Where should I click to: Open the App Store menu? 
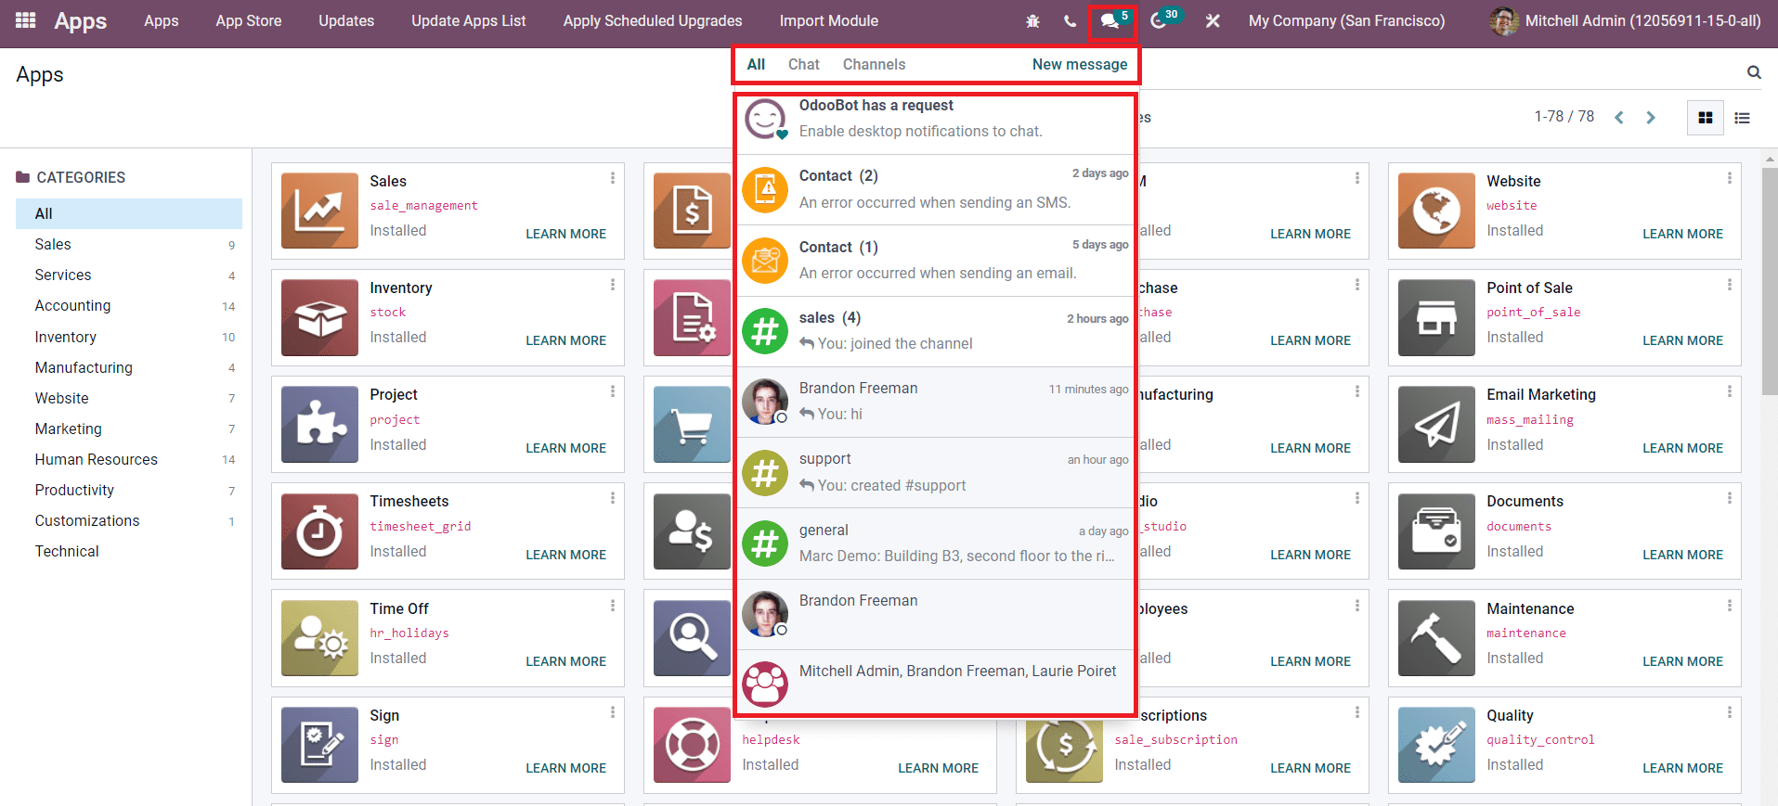coord(249,20)
